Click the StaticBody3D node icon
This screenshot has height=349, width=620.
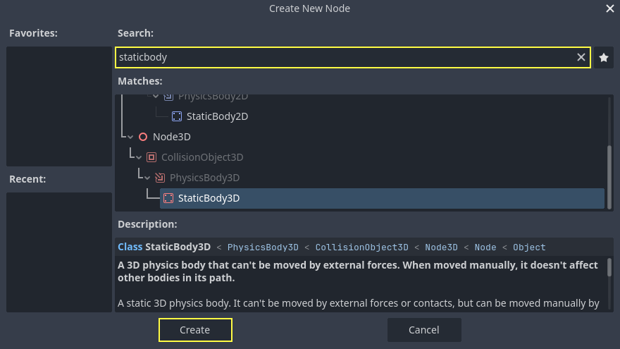168,198
